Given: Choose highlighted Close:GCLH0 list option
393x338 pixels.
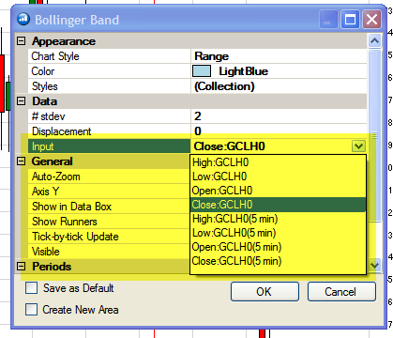Looking at the screenshot, I should (278, 205).
